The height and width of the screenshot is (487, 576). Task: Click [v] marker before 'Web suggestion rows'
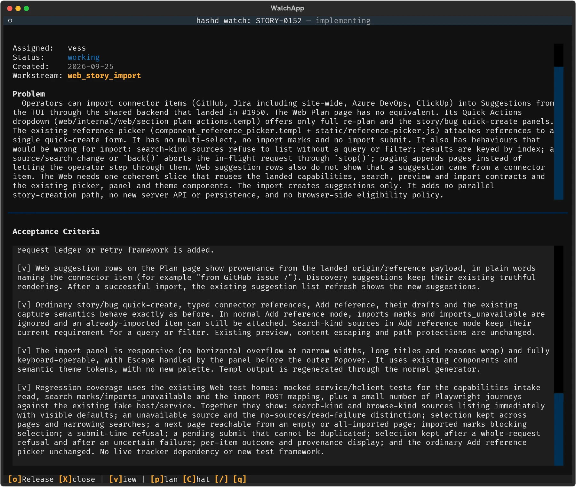(x=24, y=268)
